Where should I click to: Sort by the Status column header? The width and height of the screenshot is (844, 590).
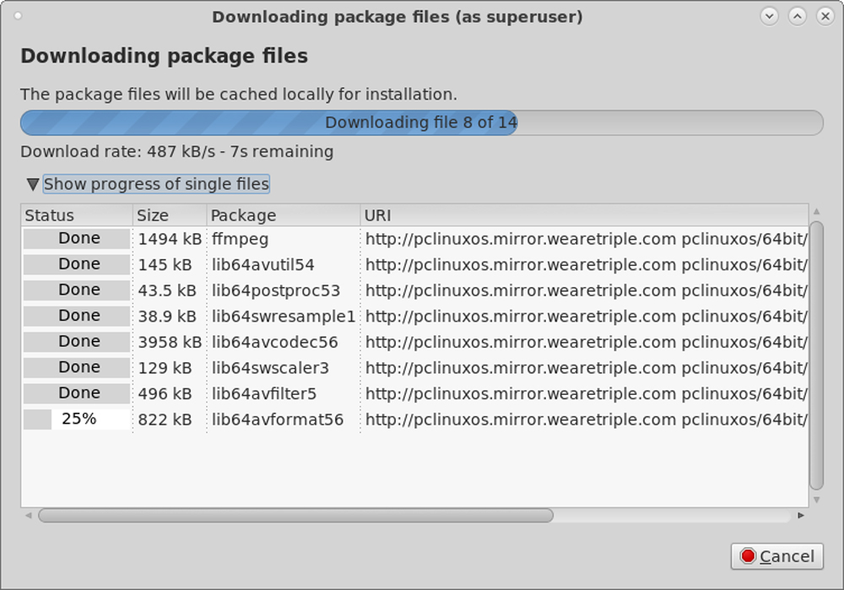[77, 215]
